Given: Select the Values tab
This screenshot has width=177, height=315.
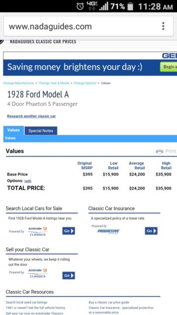Looking at the screenshot, I should (x=14, y=130).
